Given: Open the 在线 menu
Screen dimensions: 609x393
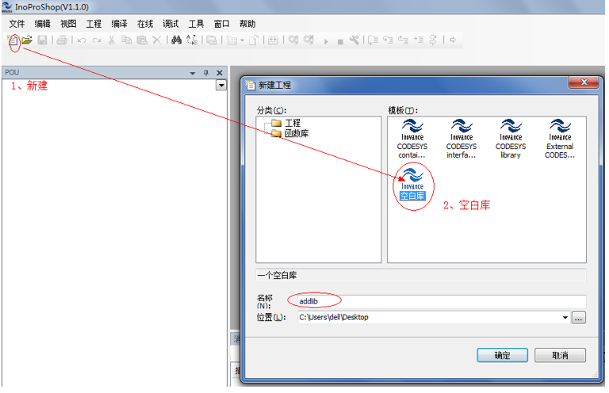Looking at the screenshot, I should pos(145,24).
